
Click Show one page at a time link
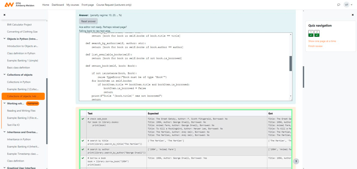[322, 41]
